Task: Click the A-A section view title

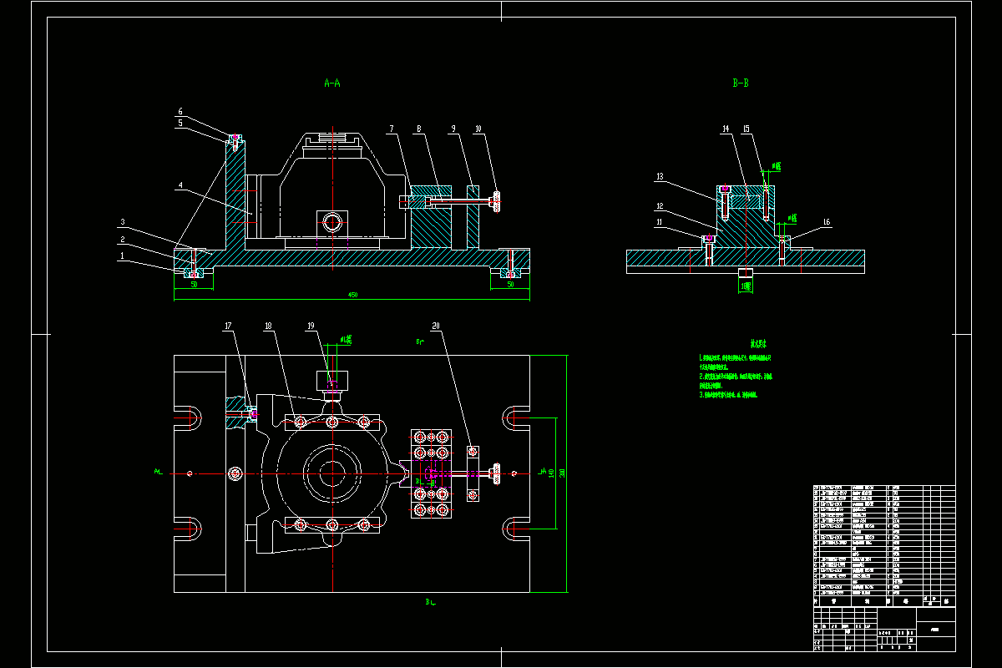Action: 331,83
